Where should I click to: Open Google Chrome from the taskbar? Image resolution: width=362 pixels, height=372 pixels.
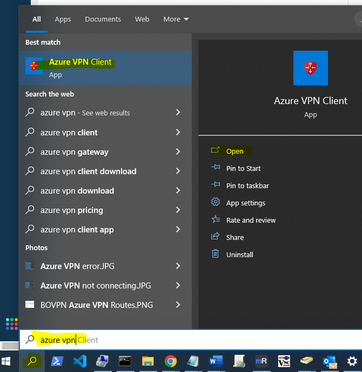(x=170, y=361)
